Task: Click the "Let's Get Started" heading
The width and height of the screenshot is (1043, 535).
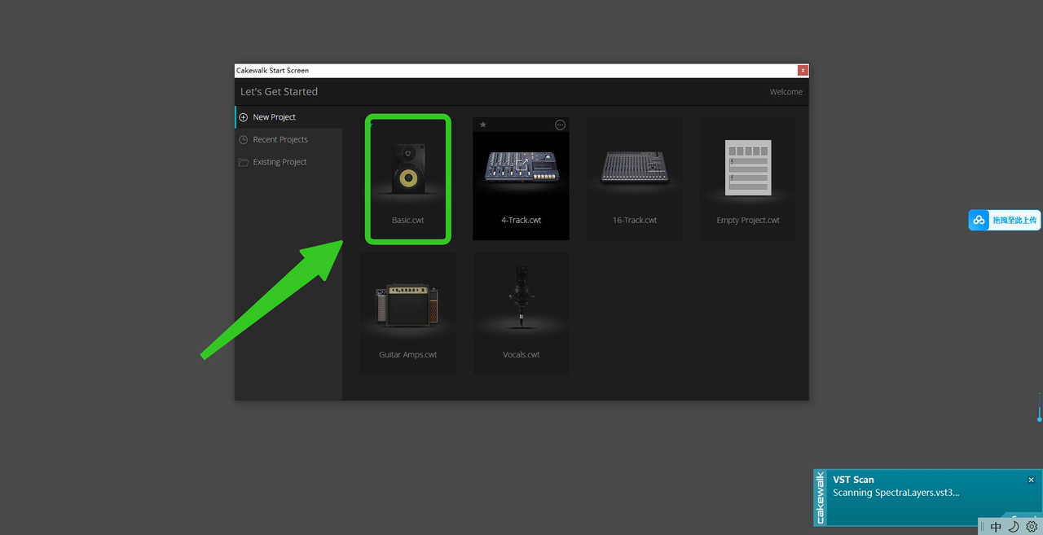Action: point(279,92)
